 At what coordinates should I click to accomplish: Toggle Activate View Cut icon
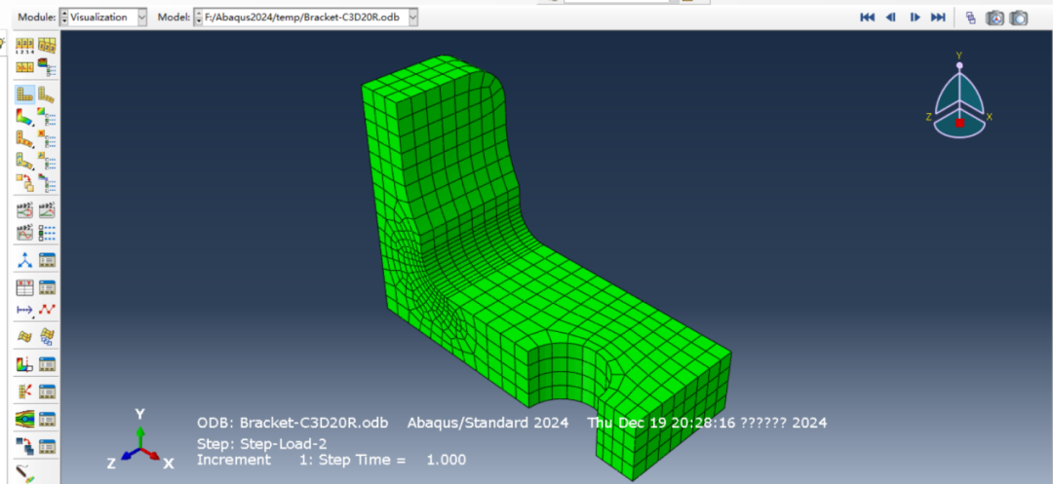[24, 364]
